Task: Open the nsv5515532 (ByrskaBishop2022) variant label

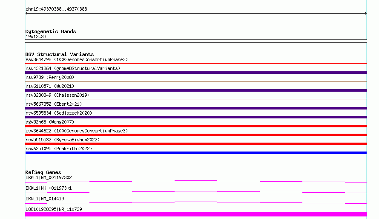Action: [63, 140]
